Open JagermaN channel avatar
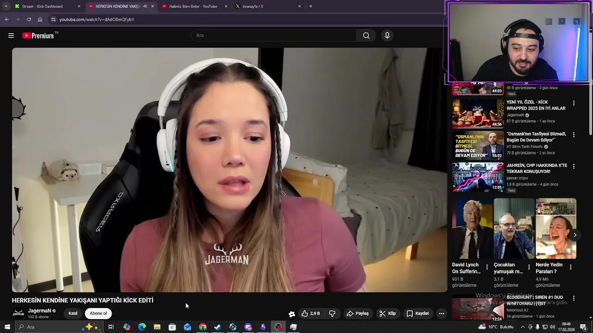Viewport: 593px width, 333px height. click(x=18, y=314)
